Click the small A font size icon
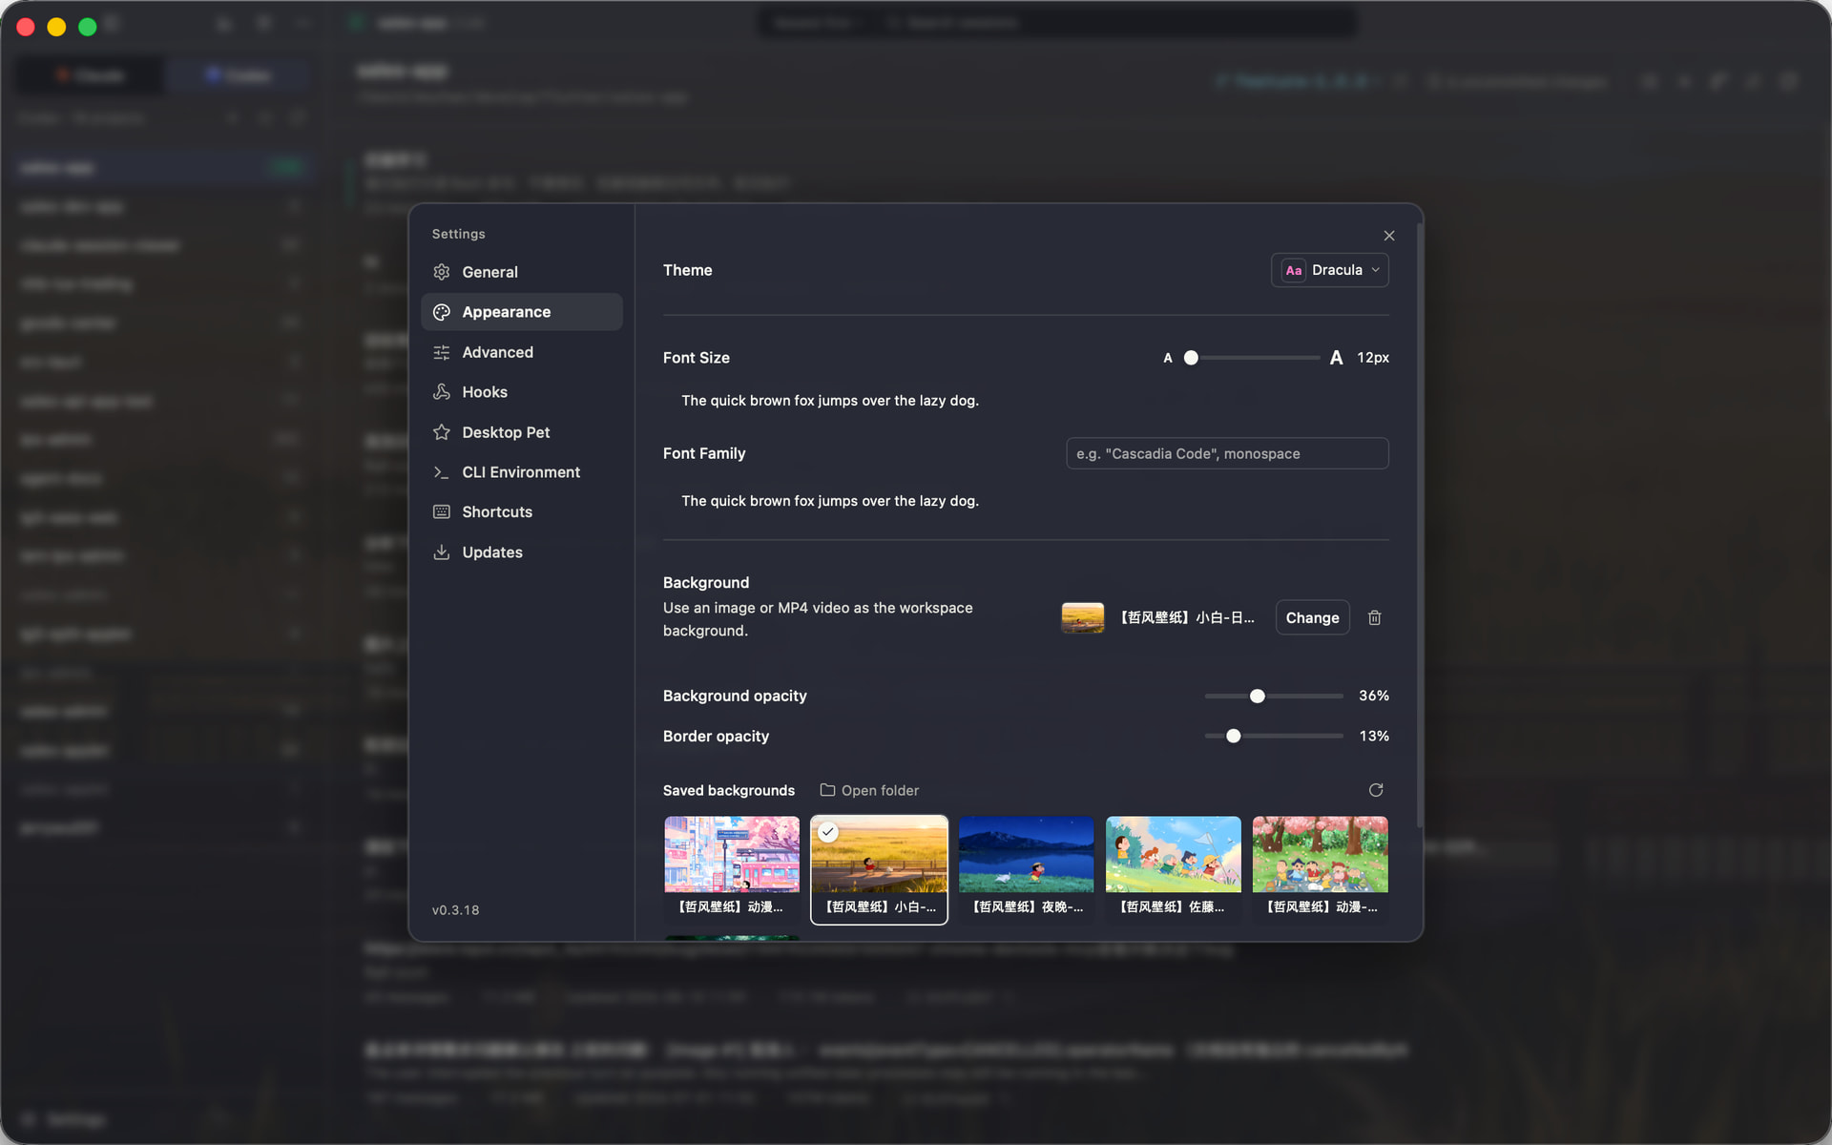Screen dimensions: 1832x1145 point(1168,358)
